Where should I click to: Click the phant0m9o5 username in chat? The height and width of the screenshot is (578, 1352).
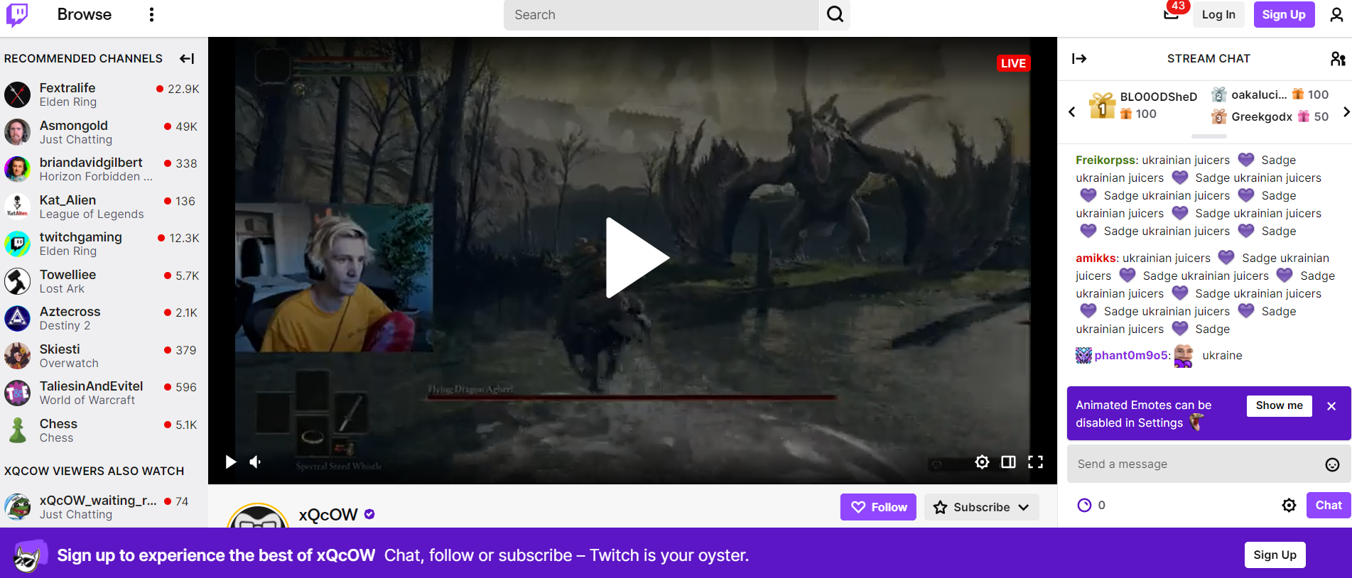[1131, 356]
